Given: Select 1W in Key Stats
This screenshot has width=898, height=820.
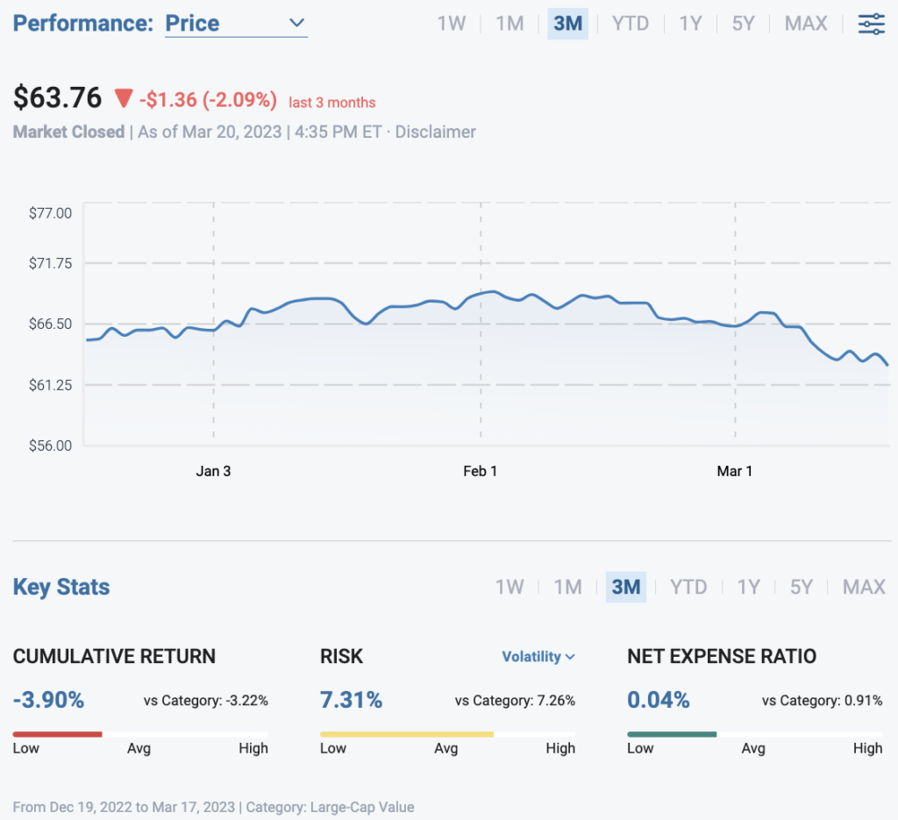Looking at the screenshot, I should [x=510, y=587].
